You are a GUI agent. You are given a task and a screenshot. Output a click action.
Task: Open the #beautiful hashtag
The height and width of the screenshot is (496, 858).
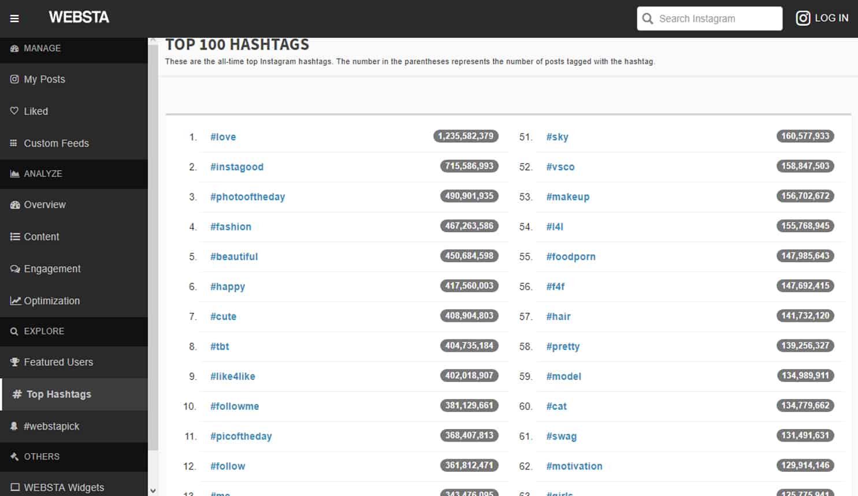(x=234, y=257)
